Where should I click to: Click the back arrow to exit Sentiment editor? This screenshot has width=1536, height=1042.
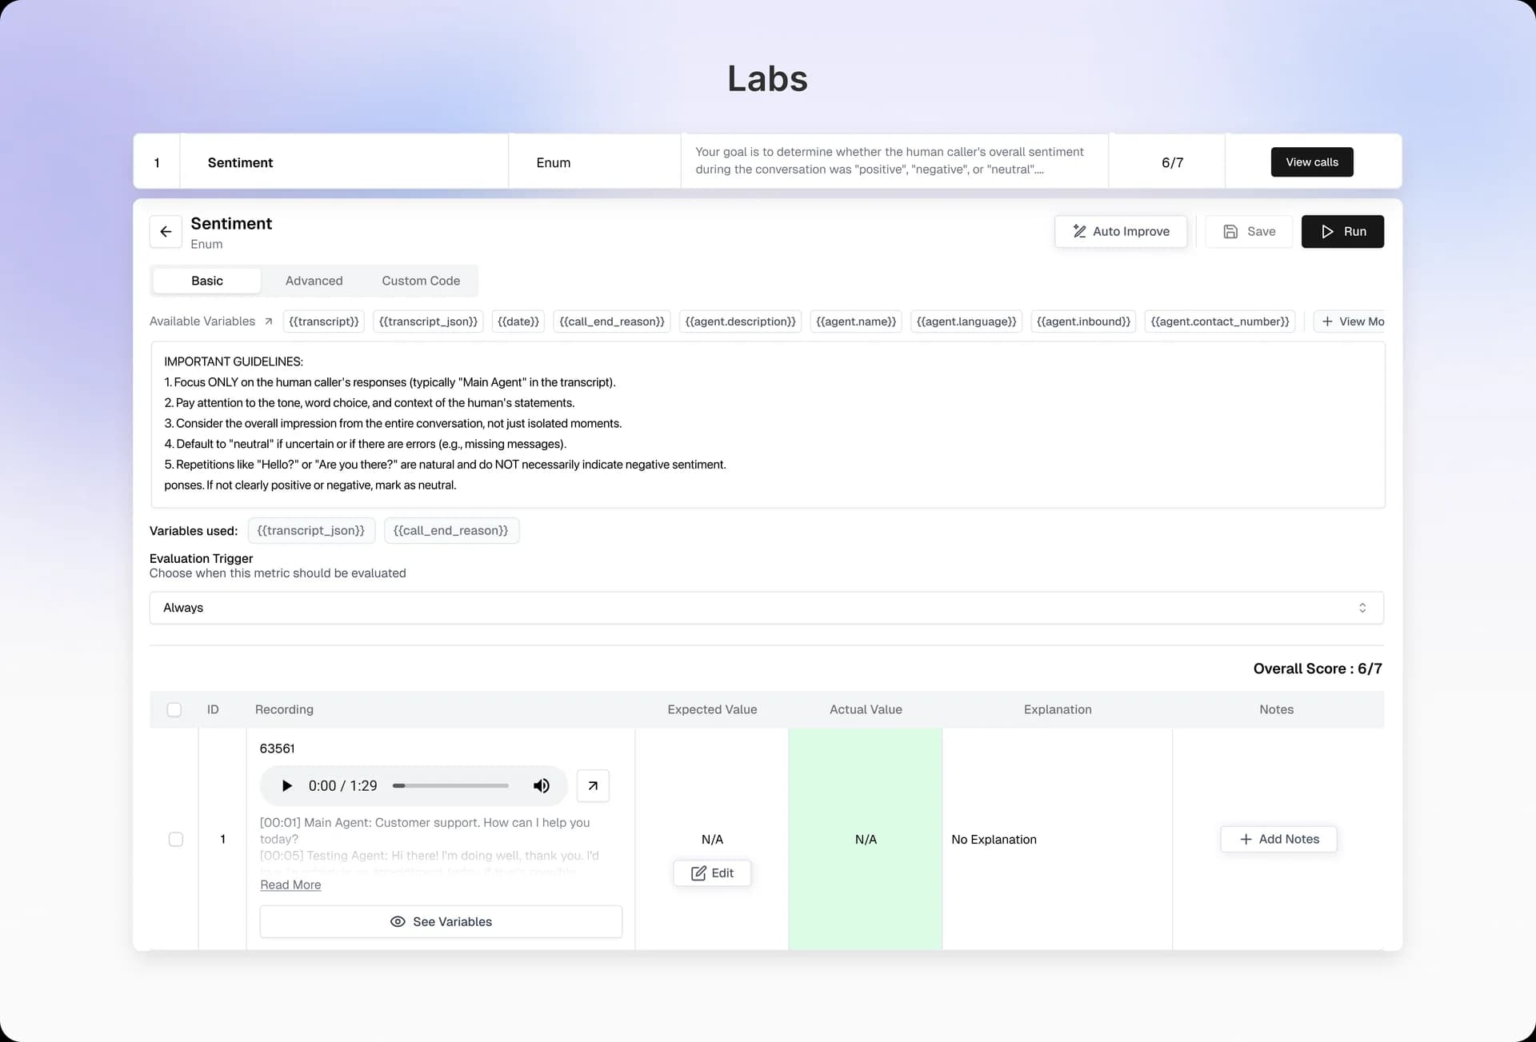click(166, 232)
